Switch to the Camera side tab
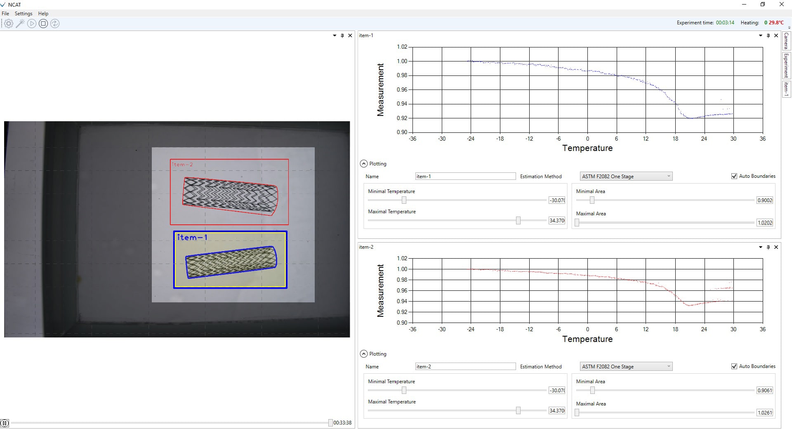 point(786,41)
